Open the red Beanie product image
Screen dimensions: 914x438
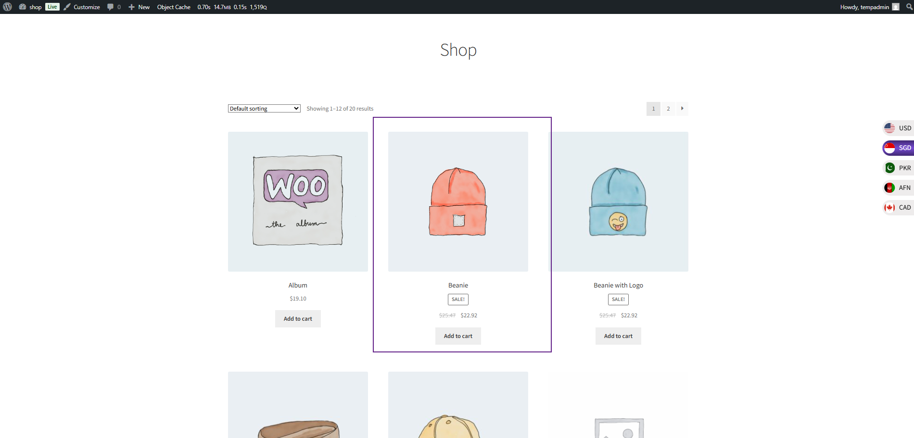tap(458, 201)
